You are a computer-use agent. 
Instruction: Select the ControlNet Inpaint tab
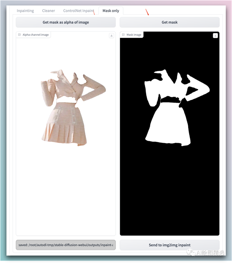point(79,11)
